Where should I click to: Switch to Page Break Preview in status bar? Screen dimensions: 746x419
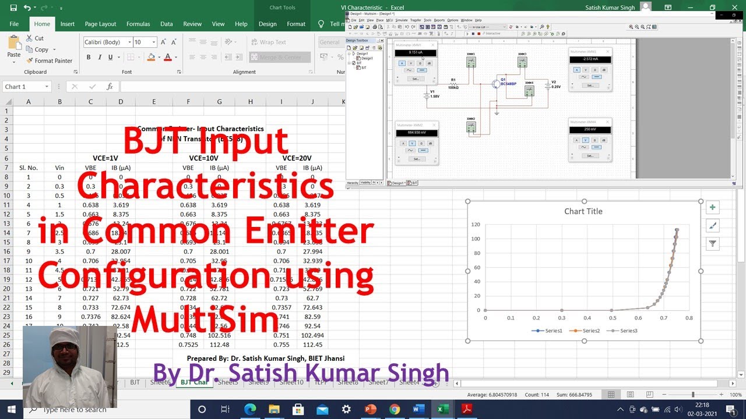click(649, 395)
